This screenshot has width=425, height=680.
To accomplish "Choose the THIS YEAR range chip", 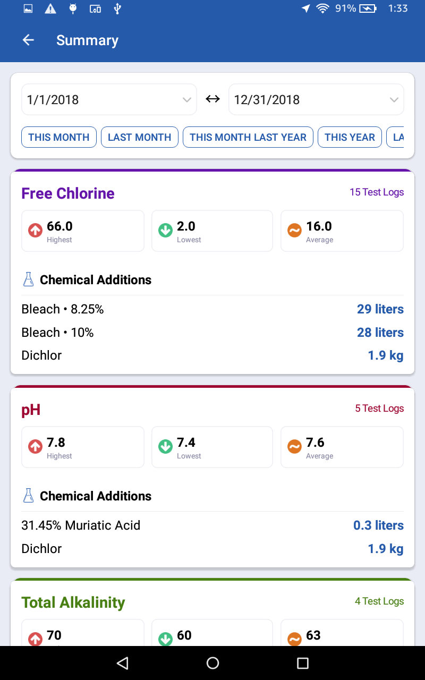I will (350, 137).
